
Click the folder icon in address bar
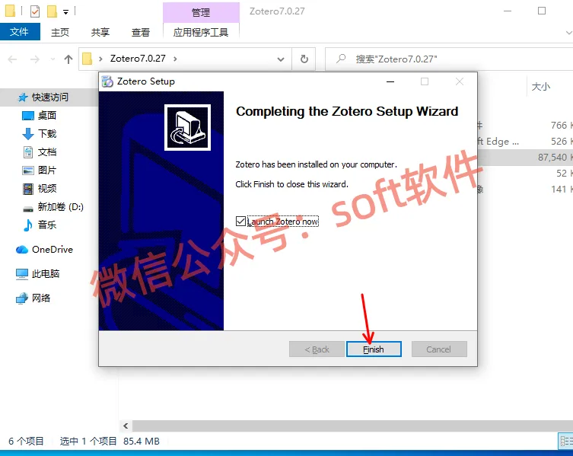[x=88, y=59]
